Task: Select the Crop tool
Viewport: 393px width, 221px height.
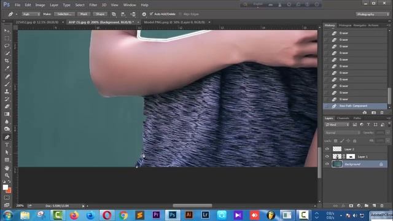Action: [7, 61]
